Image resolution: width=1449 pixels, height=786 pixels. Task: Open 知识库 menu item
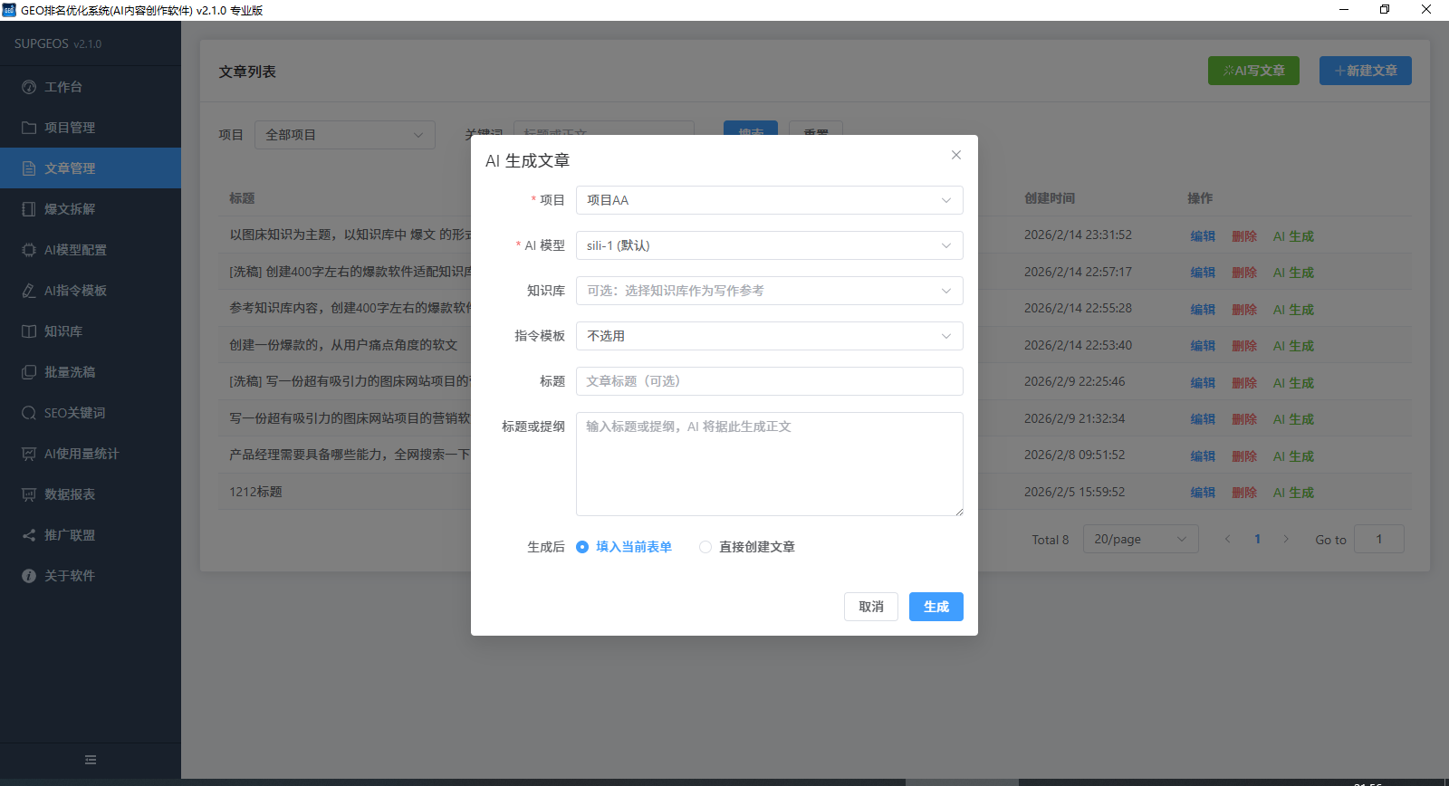point(91,331)
